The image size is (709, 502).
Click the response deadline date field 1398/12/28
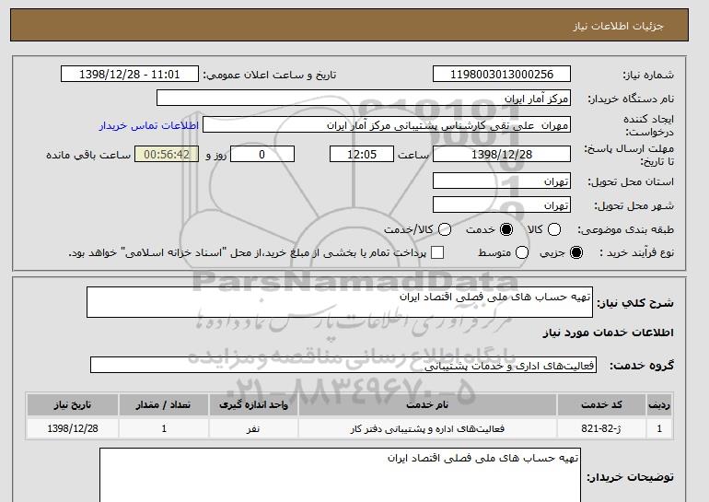tap(502, 154)
